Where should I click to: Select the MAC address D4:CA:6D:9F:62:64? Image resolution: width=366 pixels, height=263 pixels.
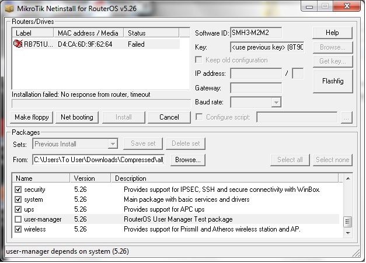click(85, 44)
